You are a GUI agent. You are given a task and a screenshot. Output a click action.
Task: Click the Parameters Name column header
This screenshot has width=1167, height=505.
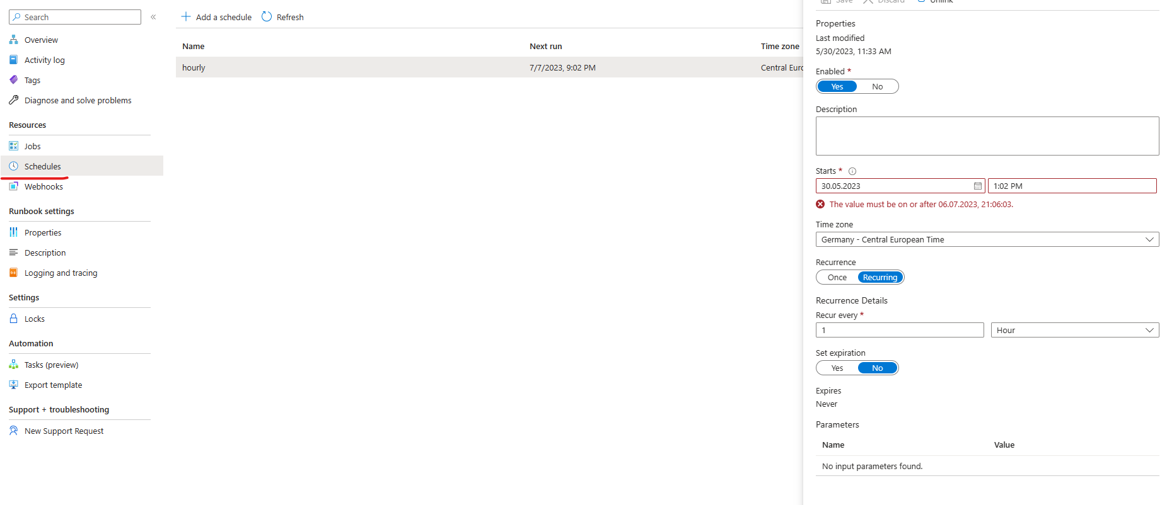833,445
